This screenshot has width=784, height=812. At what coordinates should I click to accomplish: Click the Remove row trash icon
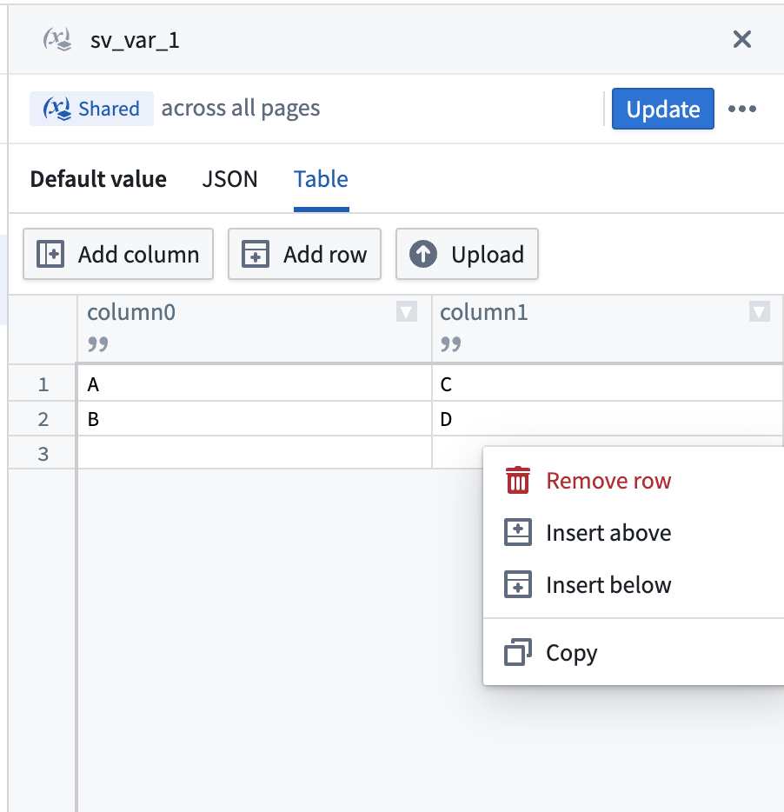click(519, 480)
